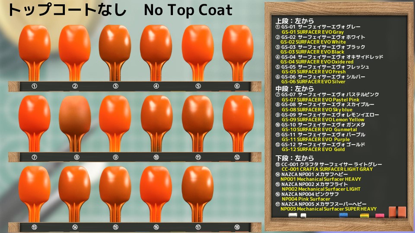Image resolution: width=415 pixels, height=233 pixels.
Task: Click shelf label circled number 17
Action: tap(198, 227)
